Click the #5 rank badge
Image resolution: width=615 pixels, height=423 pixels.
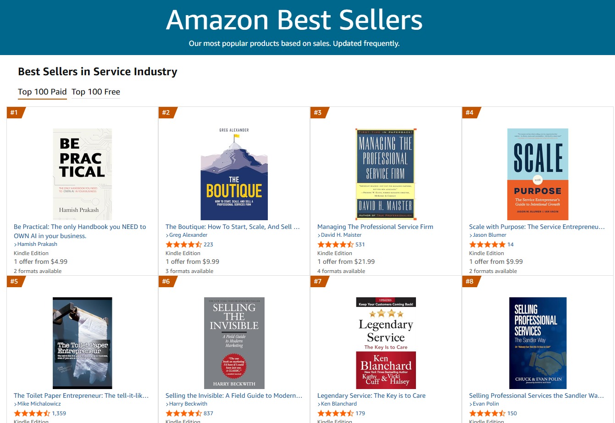(x=14, y=280)
